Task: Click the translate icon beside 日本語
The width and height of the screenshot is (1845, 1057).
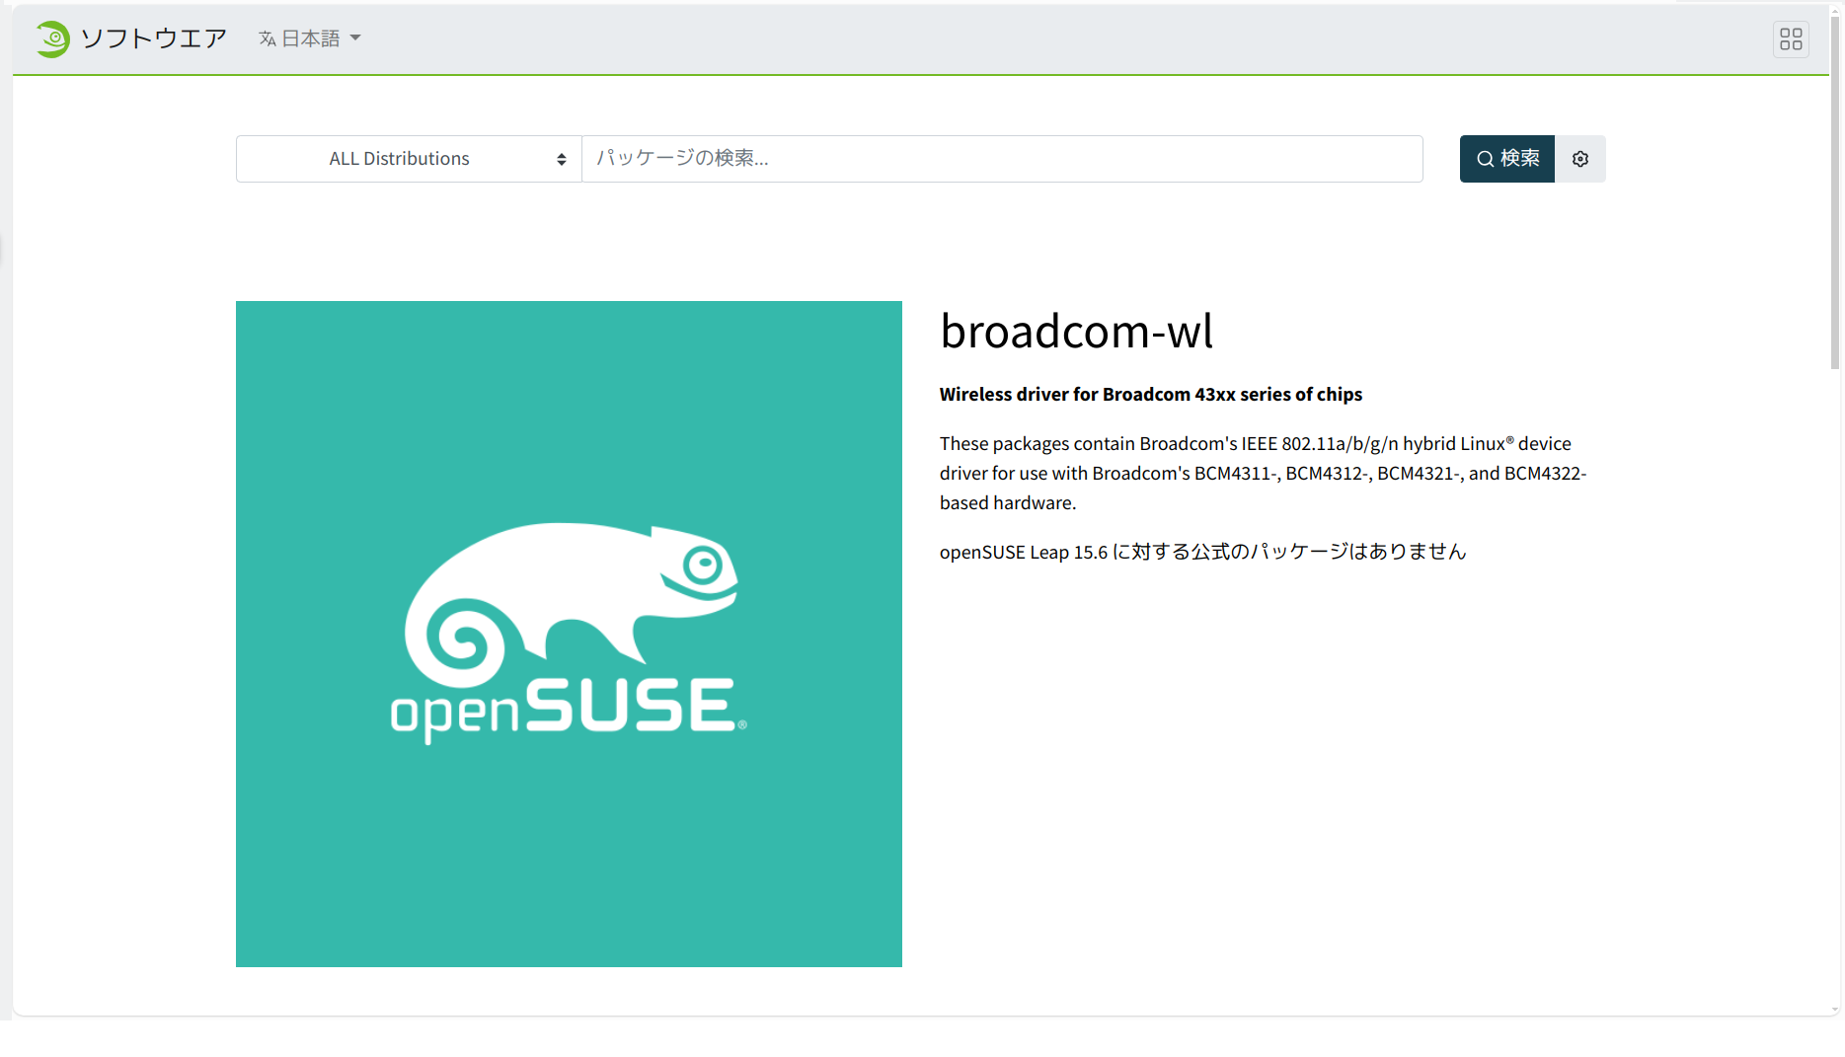Action: pyautogui.click(x=267, y=38)
